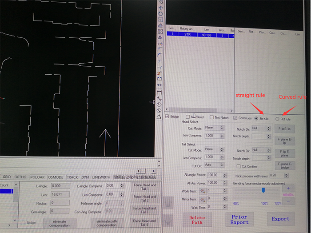Select the Scale tool nested squares icon
The height and width of the screenshot is (233, 311).
pos(160,20)
